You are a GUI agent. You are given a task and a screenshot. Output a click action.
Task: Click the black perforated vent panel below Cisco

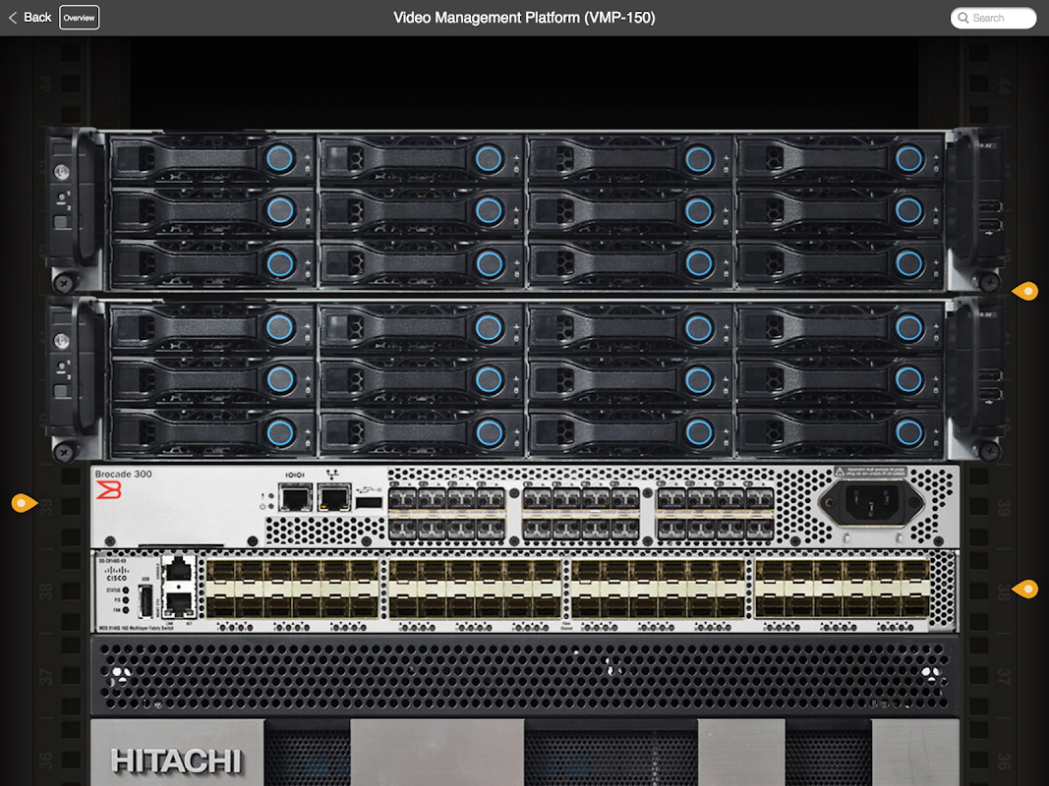click(x=525, y=675)
